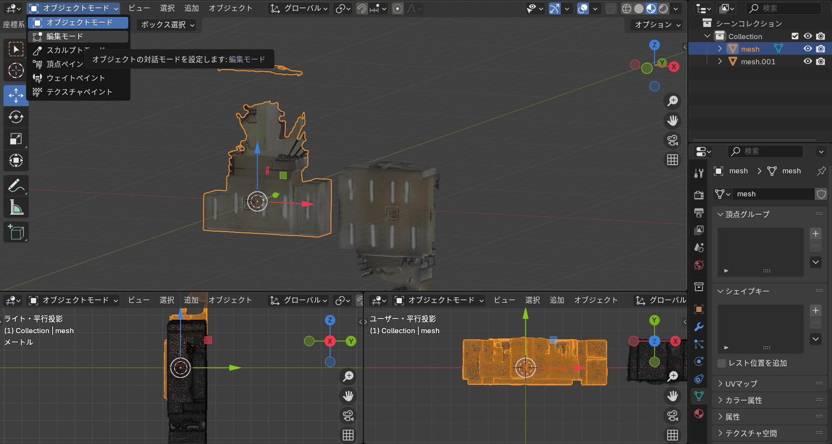The height and width of the screenshot is (444, 832).
Task: Activate the 3D Cursor tool
Action: 16,70
